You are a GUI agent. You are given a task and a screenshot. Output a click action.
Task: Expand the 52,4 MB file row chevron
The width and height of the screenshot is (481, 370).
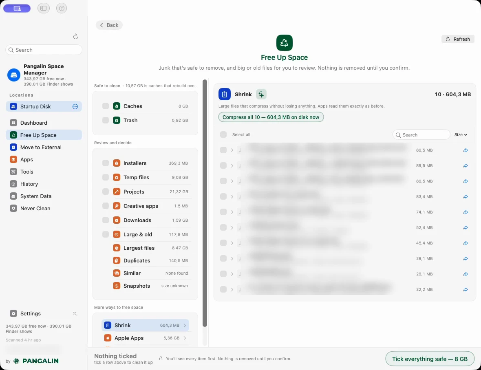232,227
